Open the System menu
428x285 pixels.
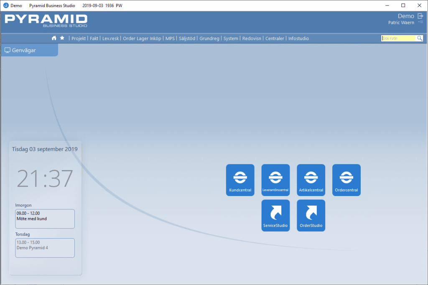click(x=231, y=38)
